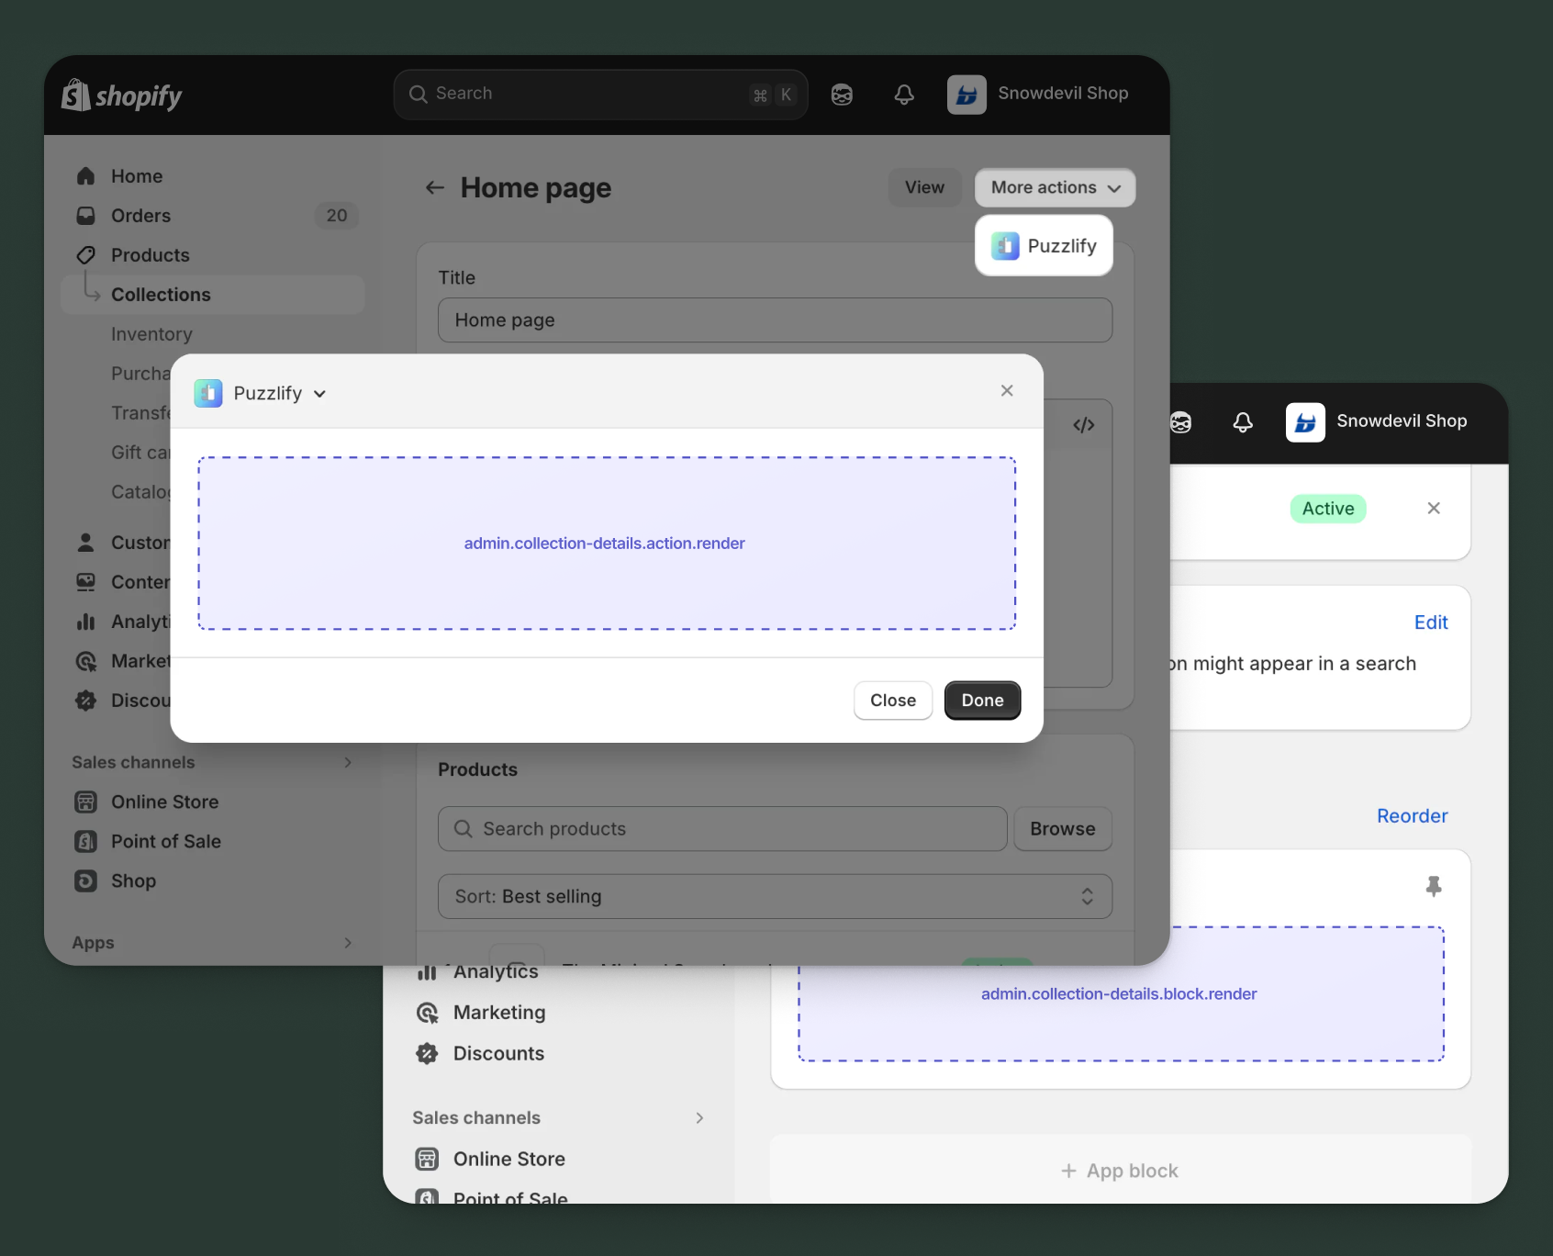Open Discounts in back window sidebar
Viewport: 1553px width, 1256px height.
[498, 1053]
